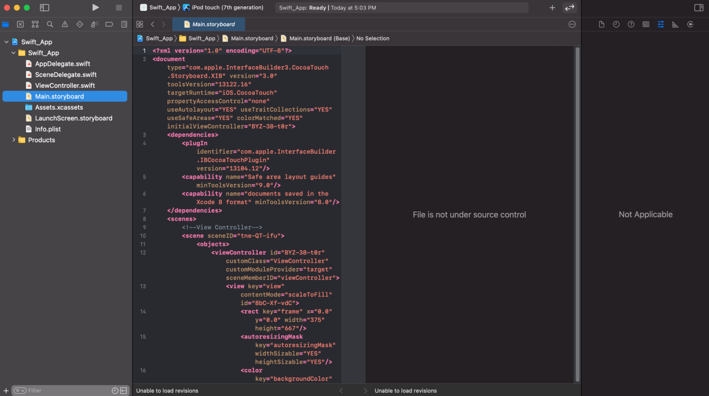Screen dimensions: 709x396
Task: Open Info.plist file
Action: point(48,129)
